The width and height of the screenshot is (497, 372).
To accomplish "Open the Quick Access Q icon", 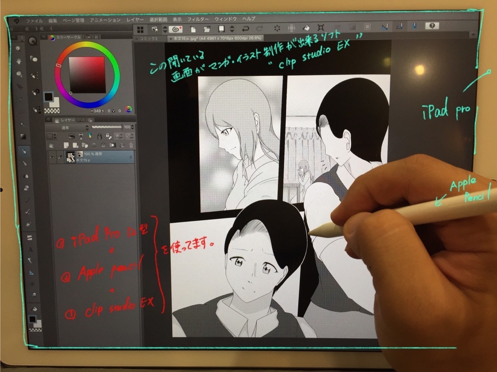I will coord(33,42).
